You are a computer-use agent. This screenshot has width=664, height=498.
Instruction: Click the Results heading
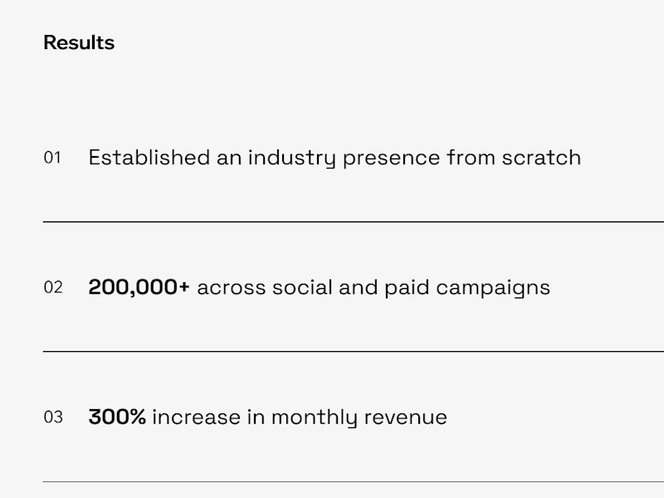[x=79, y=42]
